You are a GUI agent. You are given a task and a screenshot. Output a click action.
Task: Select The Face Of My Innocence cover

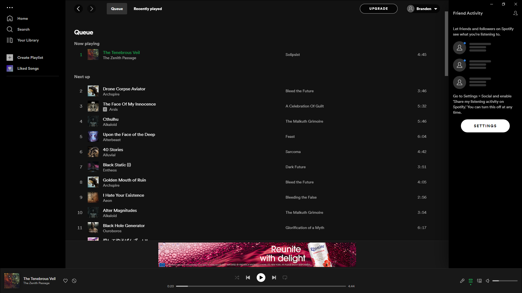[93, 106]
